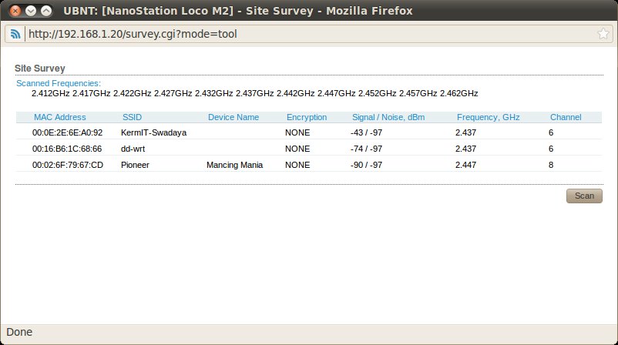Click the Device Name column header
The width and height of the screenshot is (618, 345).
click(x=233, y=118)
